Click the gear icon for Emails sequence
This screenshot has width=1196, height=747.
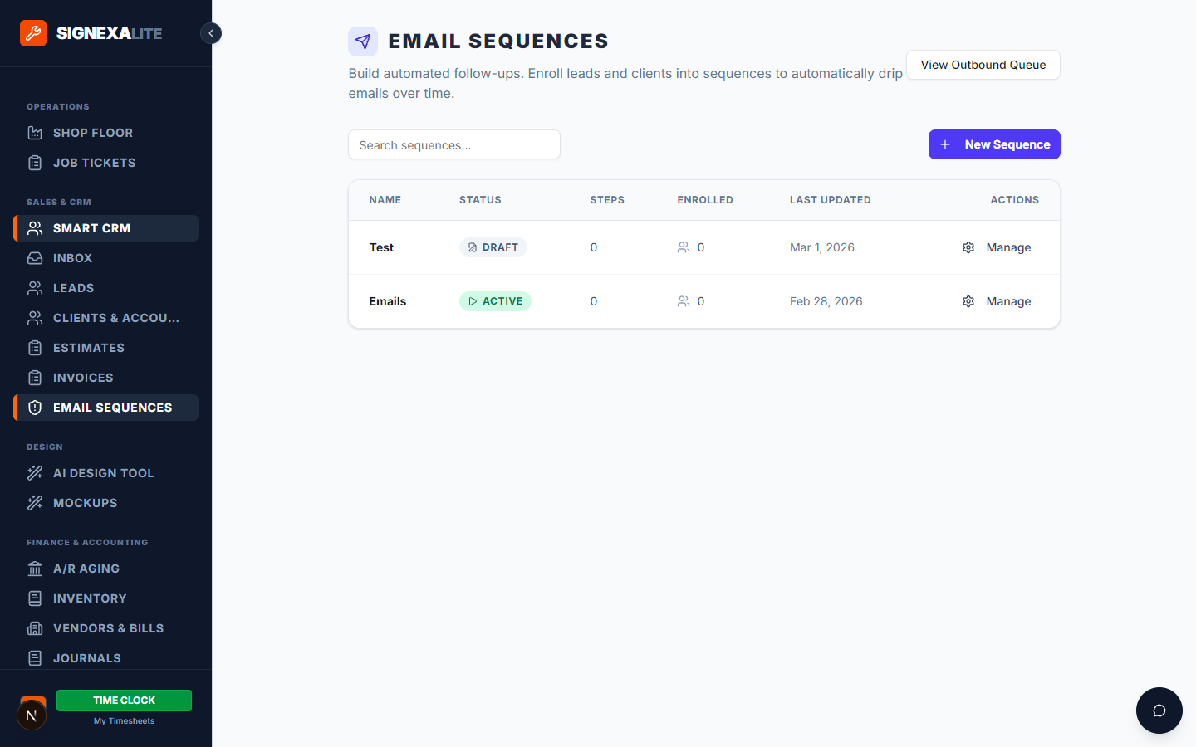coord(968,301)
